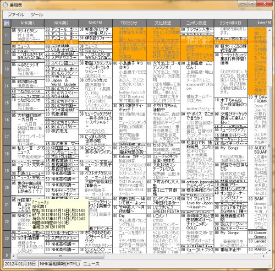275x271 pixels.
Task: Select the ラジオNIKKEI column header
Action: click(231, 23)
